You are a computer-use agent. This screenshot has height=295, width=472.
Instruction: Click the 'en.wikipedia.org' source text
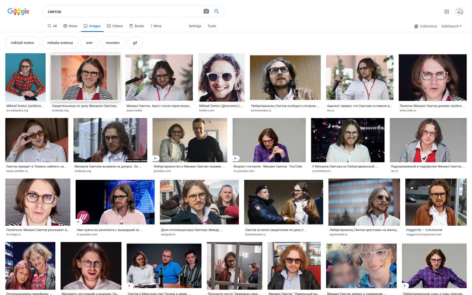click(17, 110)
